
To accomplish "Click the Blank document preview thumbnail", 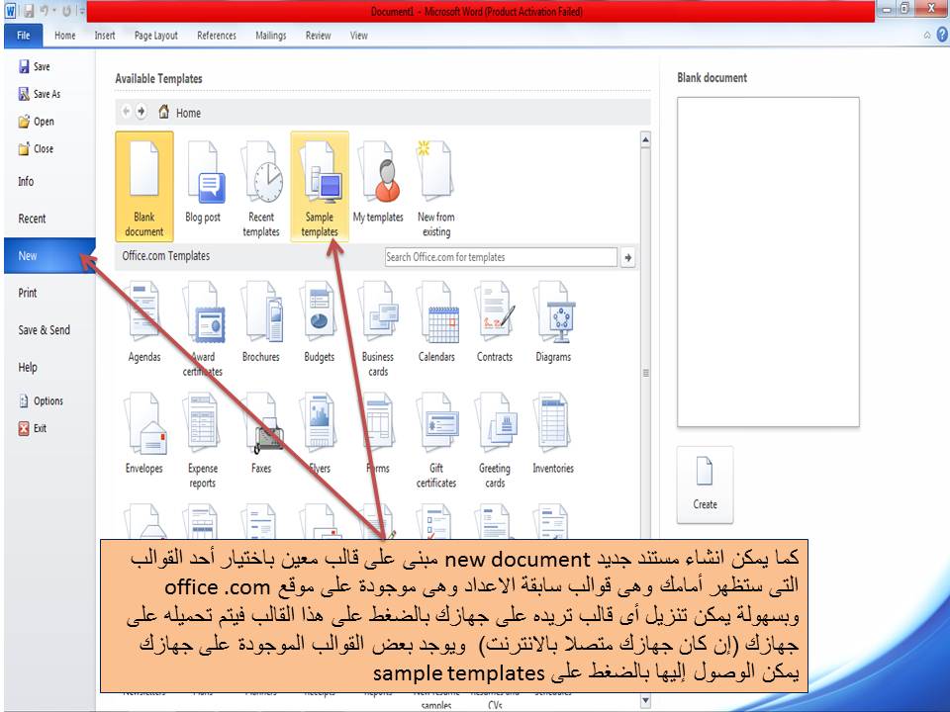I will 768,261.
